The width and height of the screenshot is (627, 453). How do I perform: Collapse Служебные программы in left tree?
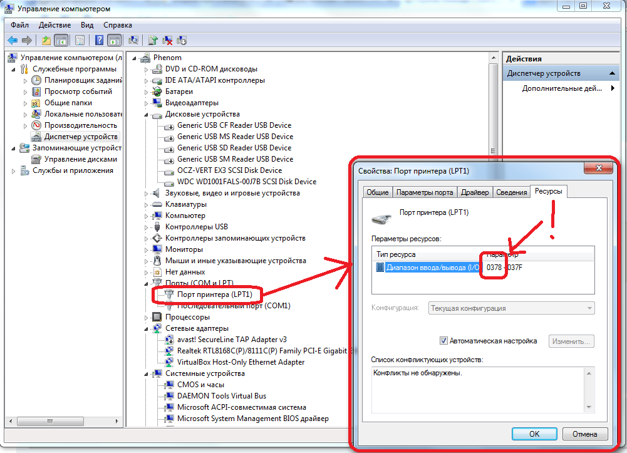click(14, 70)
